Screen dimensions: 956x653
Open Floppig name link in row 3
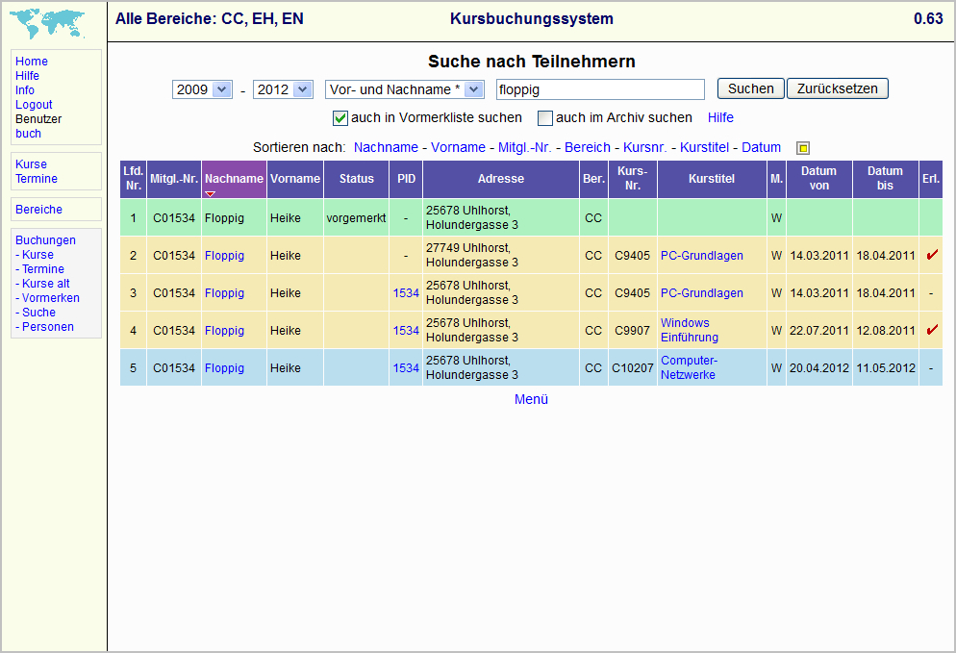point(224,293)
